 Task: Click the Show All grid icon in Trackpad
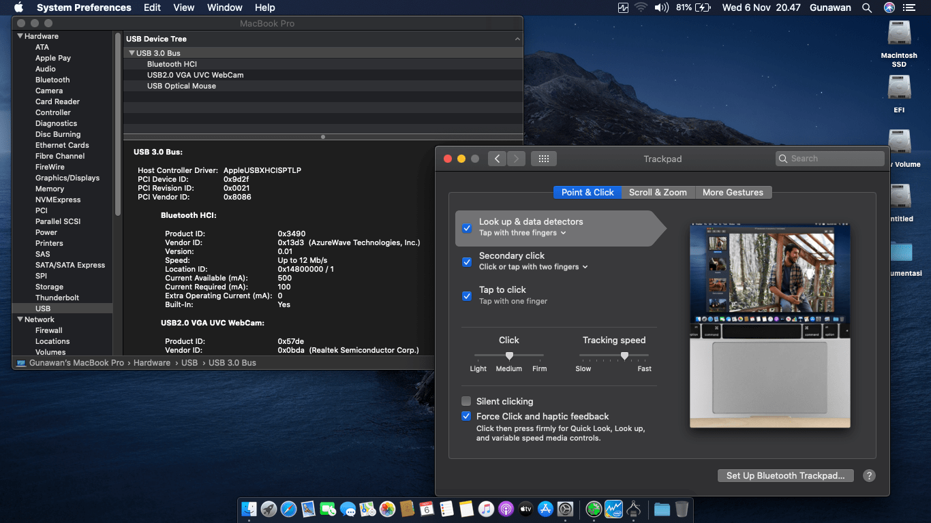click(543, 159)
